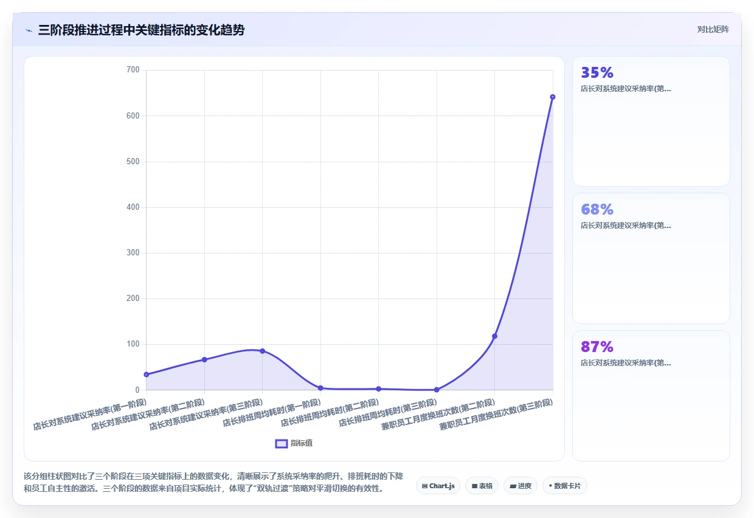This screenshot has width=754, height=518.
Task: Click the 指标值 legend label
Action: pos(302,443)
